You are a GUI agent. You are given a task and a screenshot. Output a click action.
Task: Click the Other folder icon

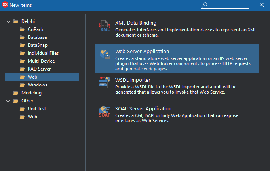16,101
